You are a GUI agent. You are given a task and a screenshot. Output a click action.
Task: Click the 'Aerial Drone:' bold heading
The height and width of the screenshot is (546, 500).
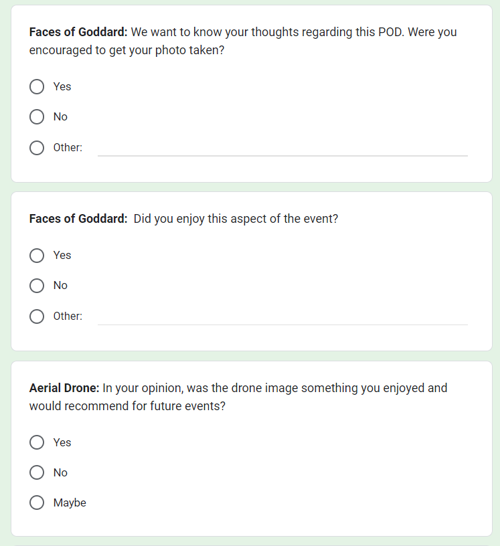[x=64, y=388]
